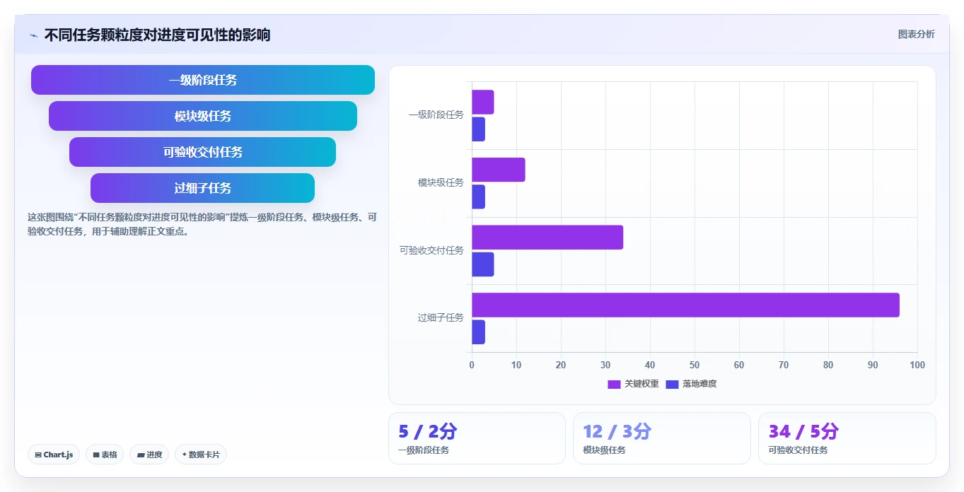Click the 落地难度 legend text
Image resolution: width=964 pixels, height=492 pixels.
tap(699, 384)
